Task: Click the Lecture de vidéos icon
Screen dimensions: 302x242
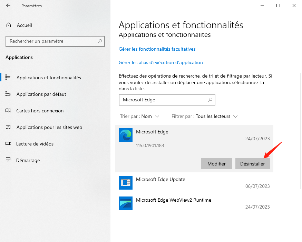Action: [x=9, y=144]
